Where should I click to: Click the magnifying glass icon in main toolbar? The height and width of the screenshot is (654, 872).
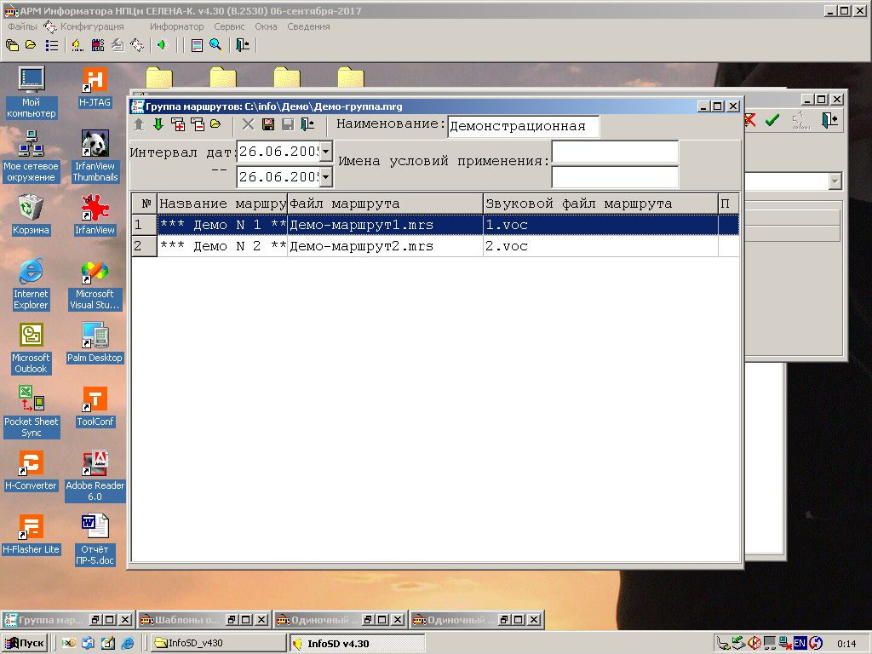tap(215, 46)
